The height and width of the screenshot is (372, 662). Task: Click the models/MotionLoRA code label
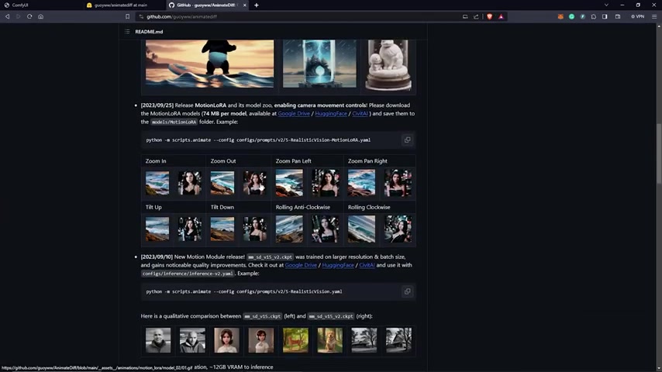coord(174,122)
